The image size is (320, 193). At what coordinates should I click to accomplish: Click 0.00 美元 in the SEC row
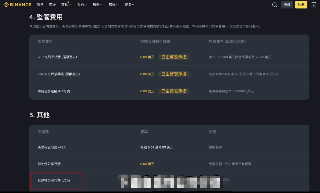[x=147, y=57]
